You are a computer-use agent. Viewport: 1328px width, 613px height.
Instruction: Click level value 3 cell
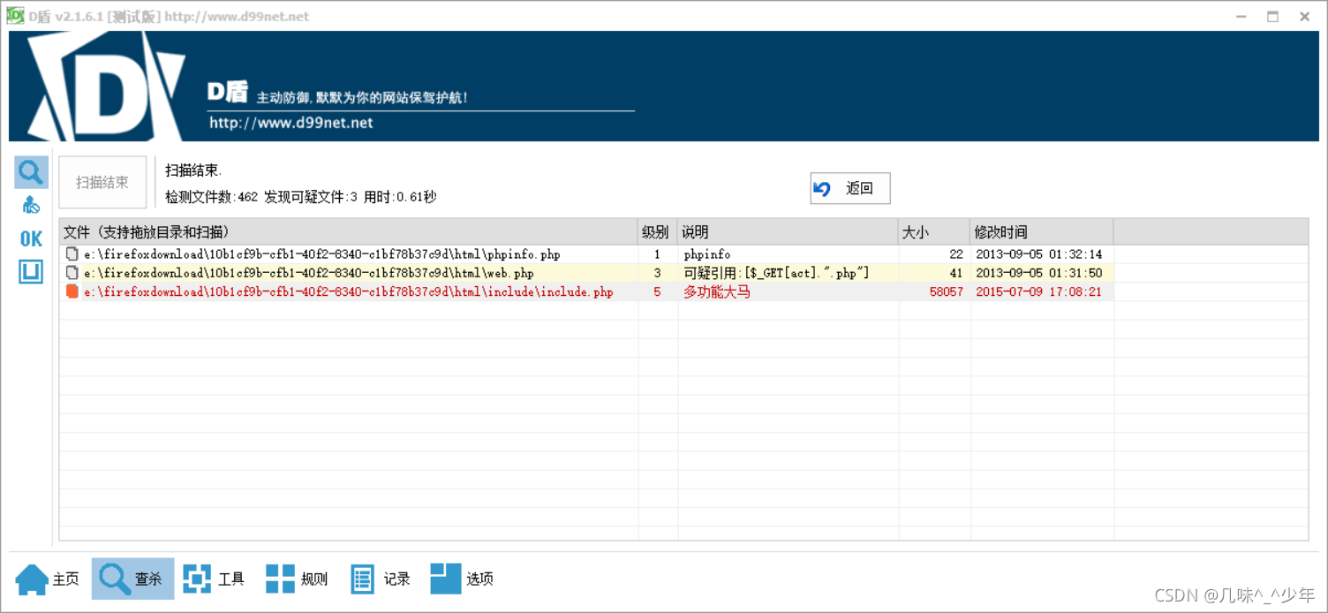tap(657, 273)
